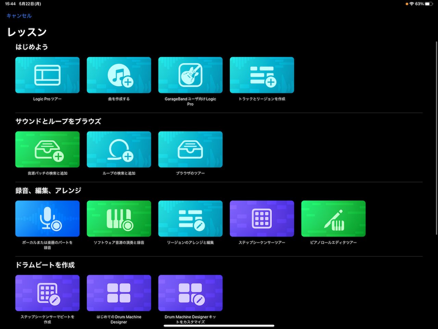The image size is (438, 329).
Task: Click the ソフトウェア音源の演奏と録音 caption
Action: [x=119, y=243]
